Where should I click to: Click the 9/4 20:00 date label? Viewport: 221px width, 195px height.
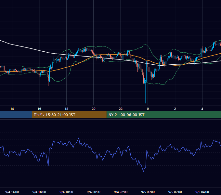tap(94, 192)
